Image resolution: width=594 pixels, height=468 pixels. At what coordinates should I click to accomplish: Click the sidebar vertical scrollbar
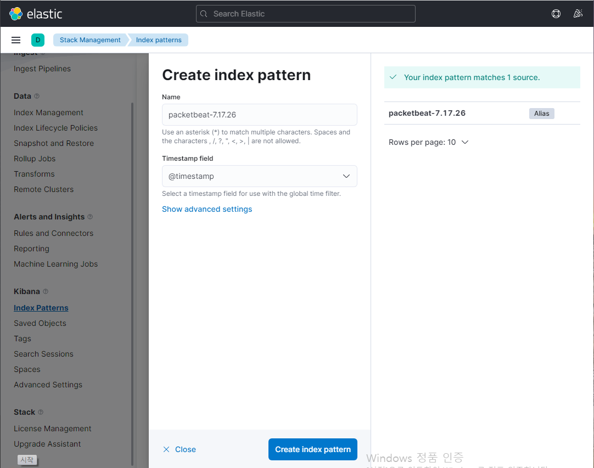pyautogui.click(x=132, y=284)
